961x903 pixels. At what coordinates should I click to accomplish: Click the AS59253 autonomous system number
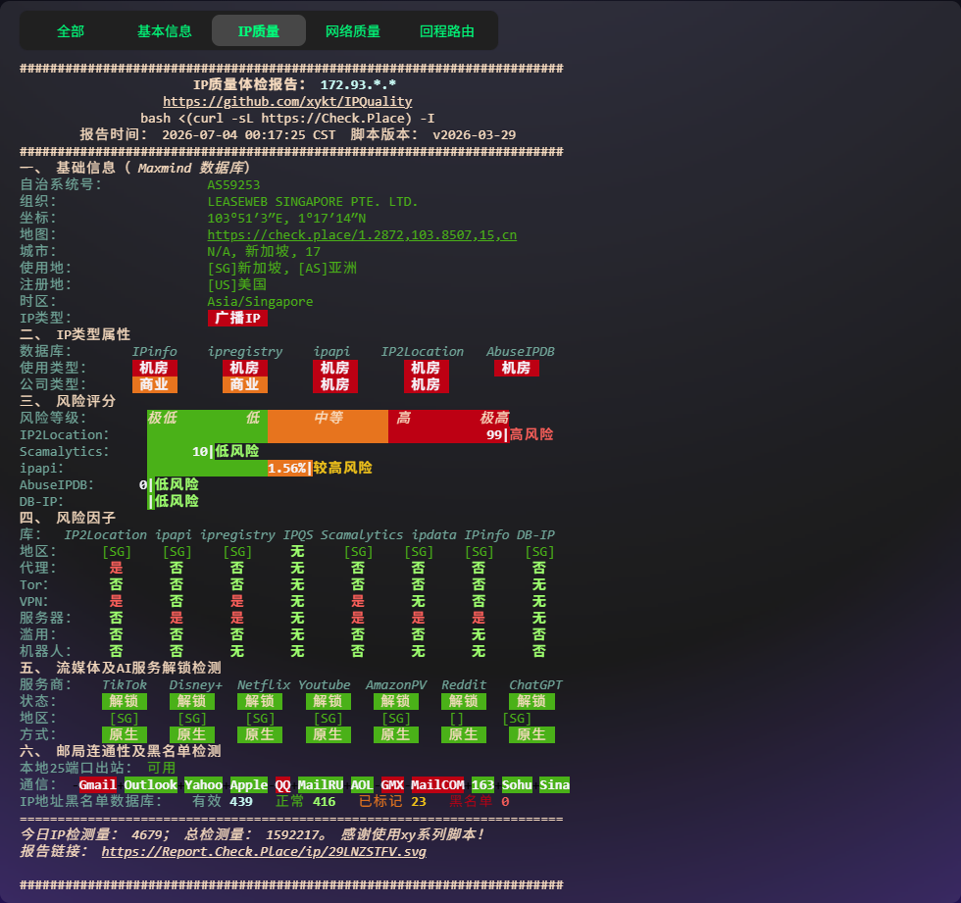coord(233,185)
